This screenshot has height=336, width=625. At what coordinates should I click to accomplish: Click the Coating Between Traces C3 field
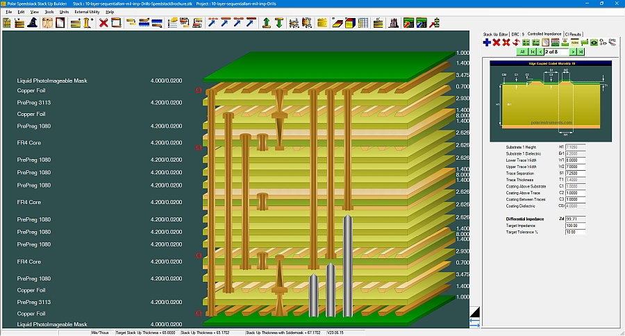point(575,199)
